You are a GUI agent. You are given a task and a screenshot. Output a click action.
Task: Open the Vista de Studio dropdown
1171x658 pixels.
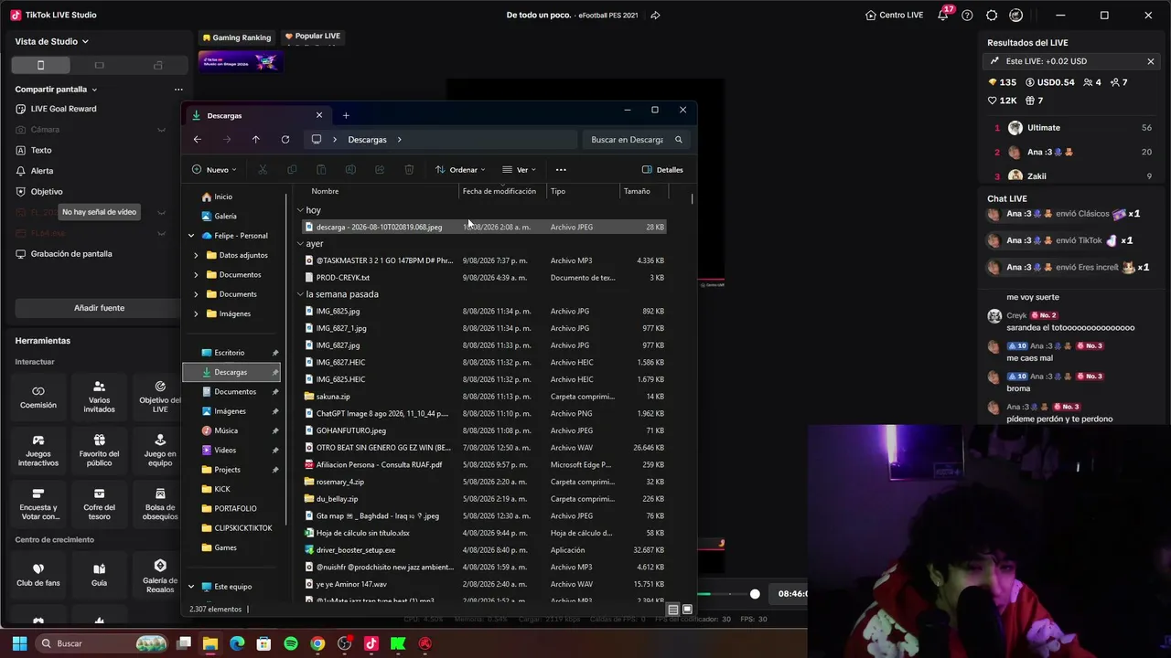[x=52, y=41]
